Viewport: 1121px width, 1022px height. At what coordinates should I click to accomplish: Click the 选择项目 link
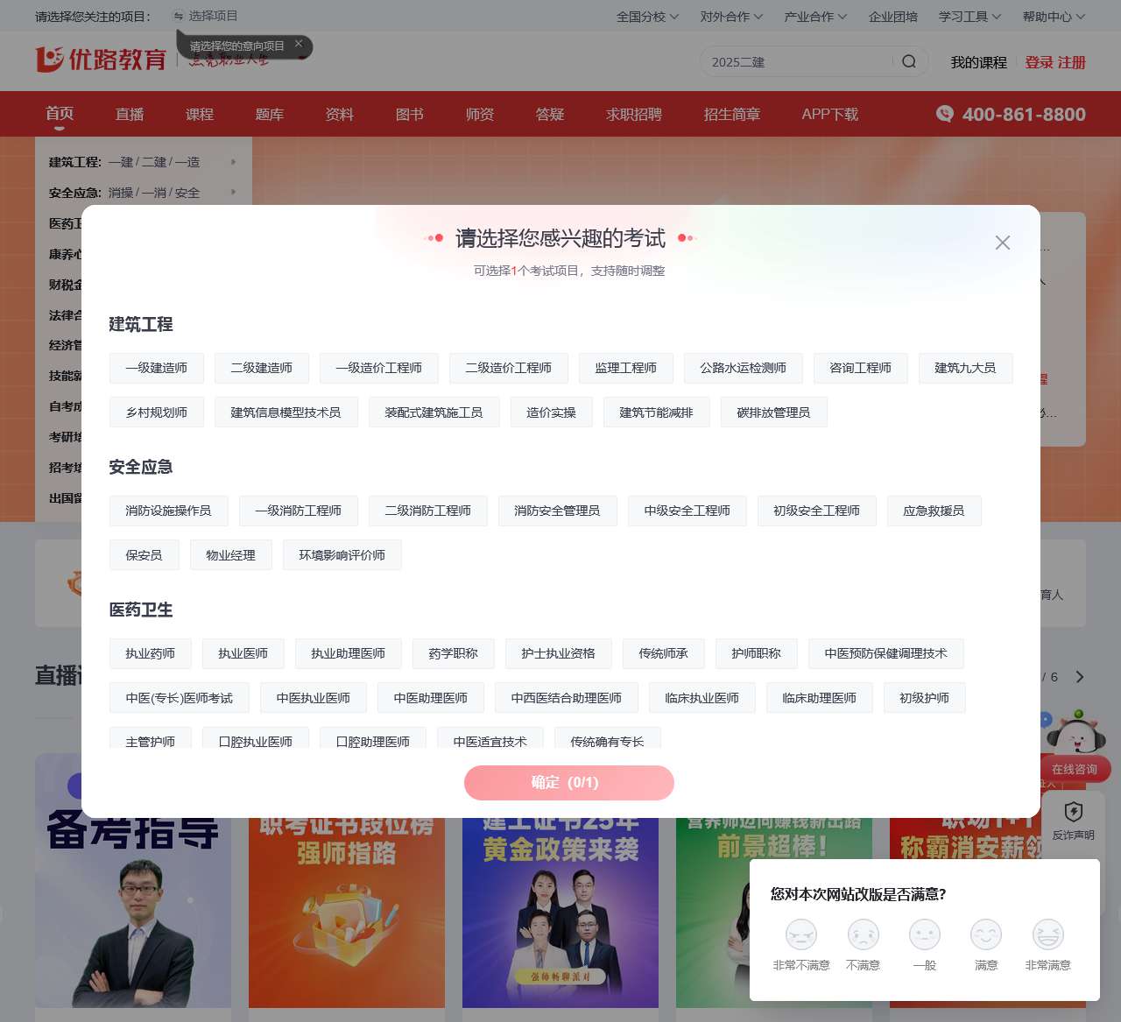213,16
